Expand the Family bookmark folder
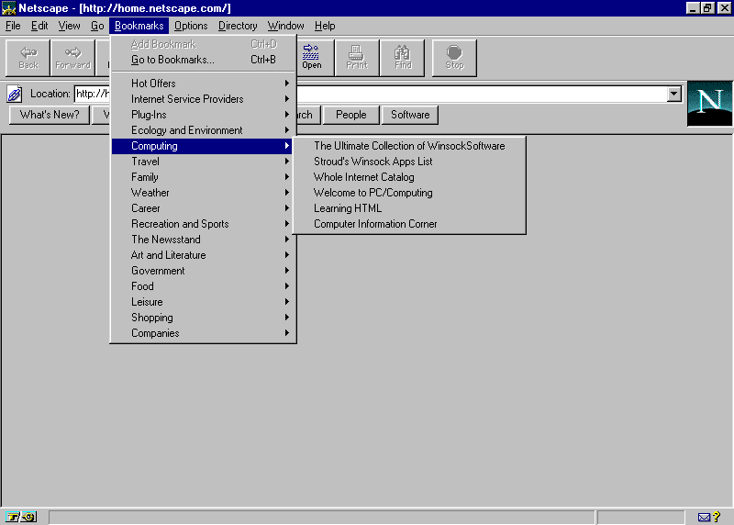 204,177
